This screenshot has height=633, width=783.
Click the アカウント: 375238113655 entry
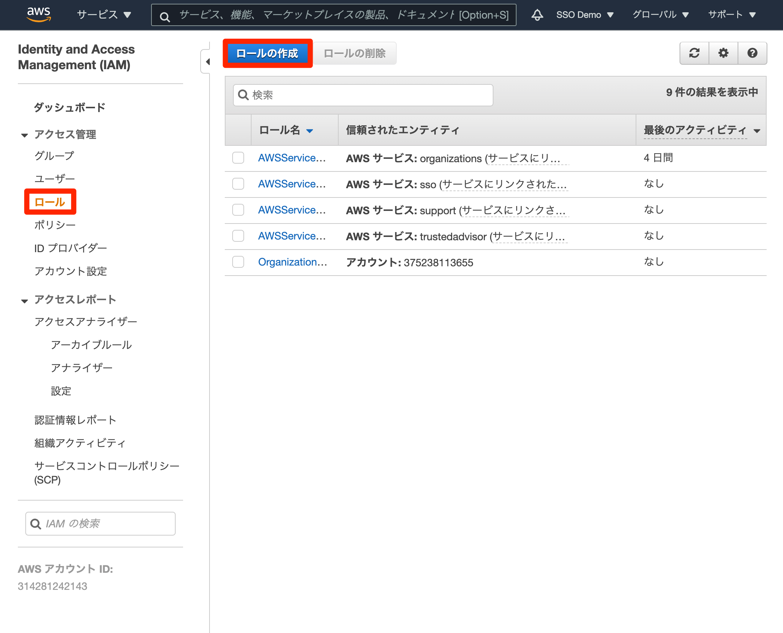[409, 262]
